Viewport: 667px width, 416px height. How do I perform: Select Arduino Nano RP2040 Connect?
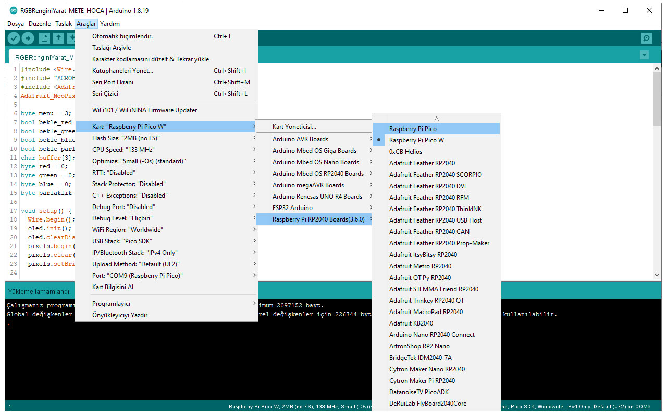tap(436, 335)
